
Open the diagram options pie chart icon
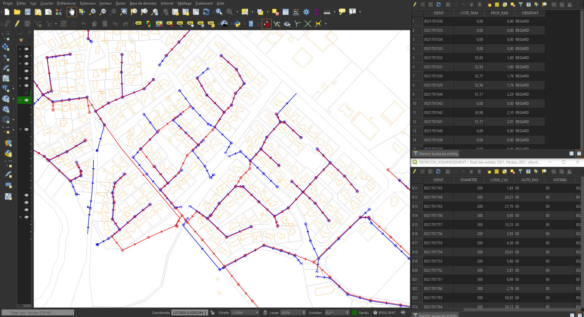click(149, 24)
